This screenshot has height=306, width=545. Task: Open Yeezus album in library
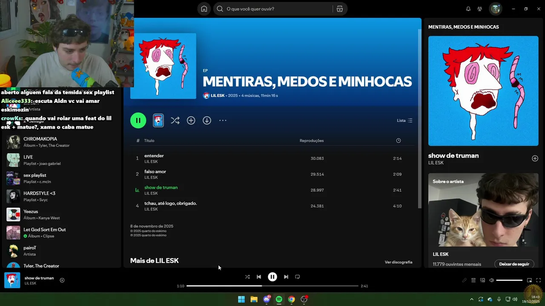pos(62,215)
